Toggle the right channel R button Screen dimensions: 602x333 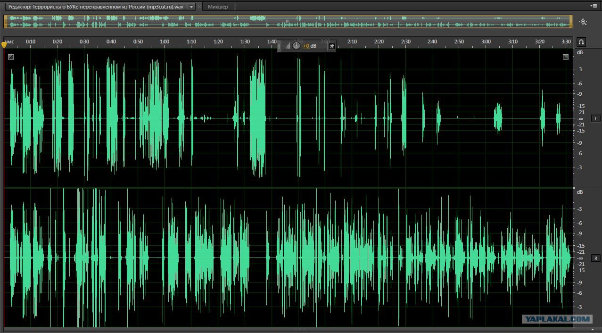[595, 258]
